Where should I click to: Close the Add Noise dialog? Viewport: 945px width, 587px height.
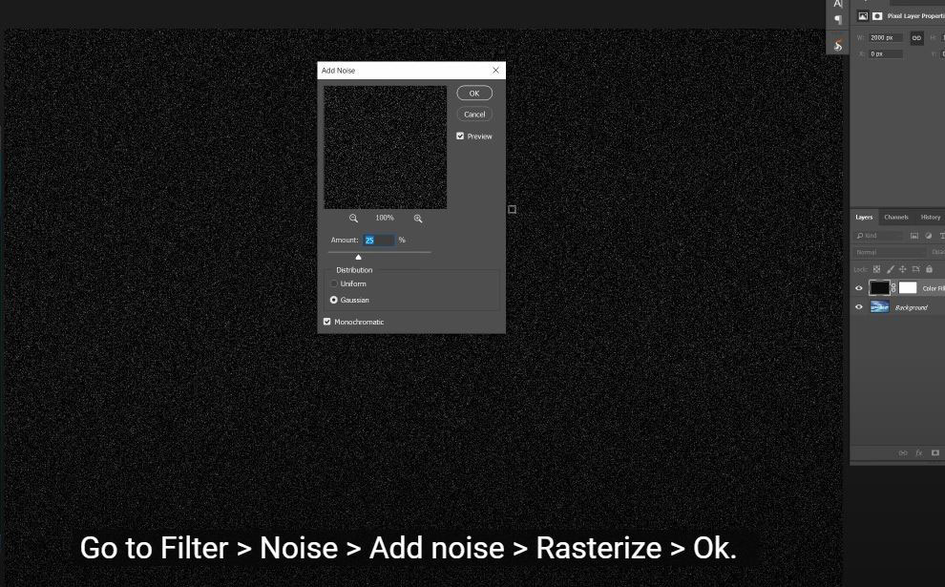click(x=495, y=71)
